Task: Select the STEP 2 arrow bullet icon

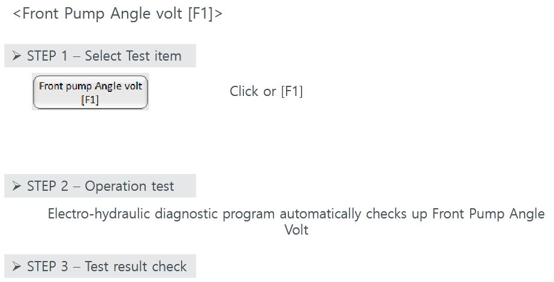Action: point(17,186)
